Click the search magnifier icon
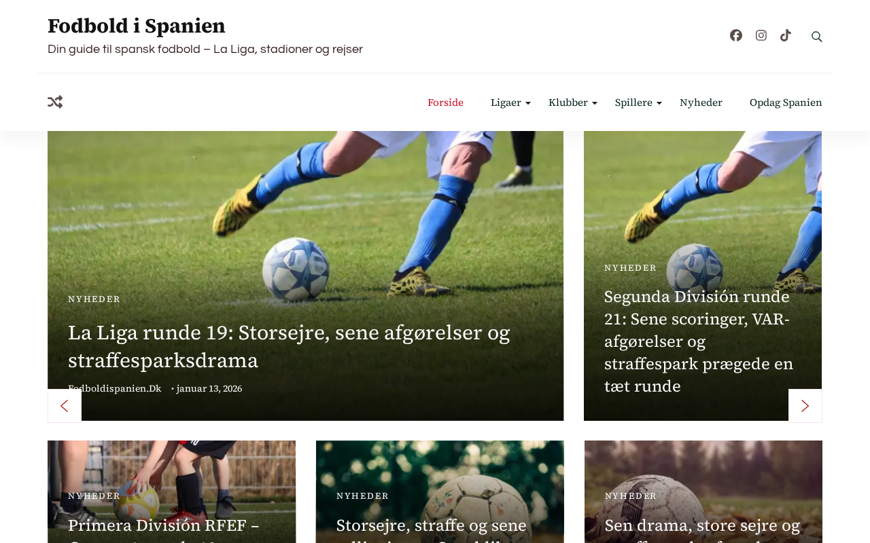The width and height of the screenshot is (870, 543). pos(817,37)
